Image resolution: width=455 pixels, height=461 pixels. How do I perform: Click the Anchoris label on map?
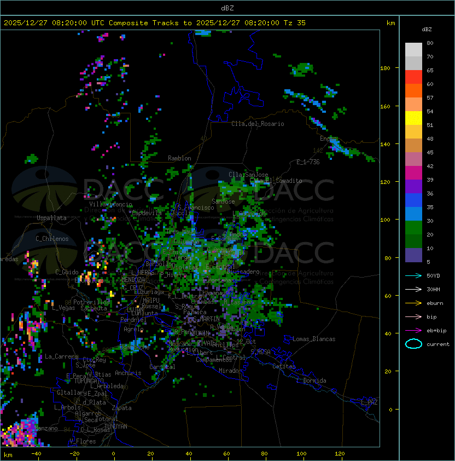coord(128,373)
